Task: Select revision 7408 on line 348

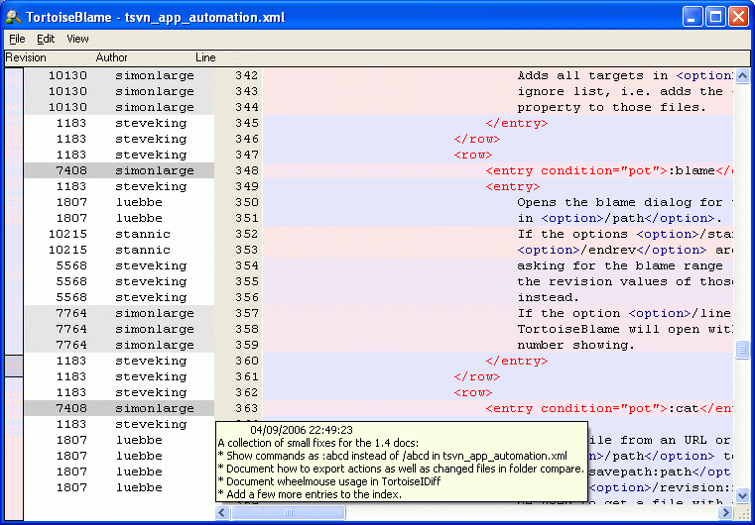Action: pyautogui.click(x=71, y=170)
